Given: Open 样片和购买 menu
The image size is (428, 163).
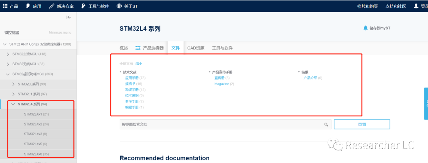Looking at the screenshot, I should pyautogui.click(x=367, y=6).
